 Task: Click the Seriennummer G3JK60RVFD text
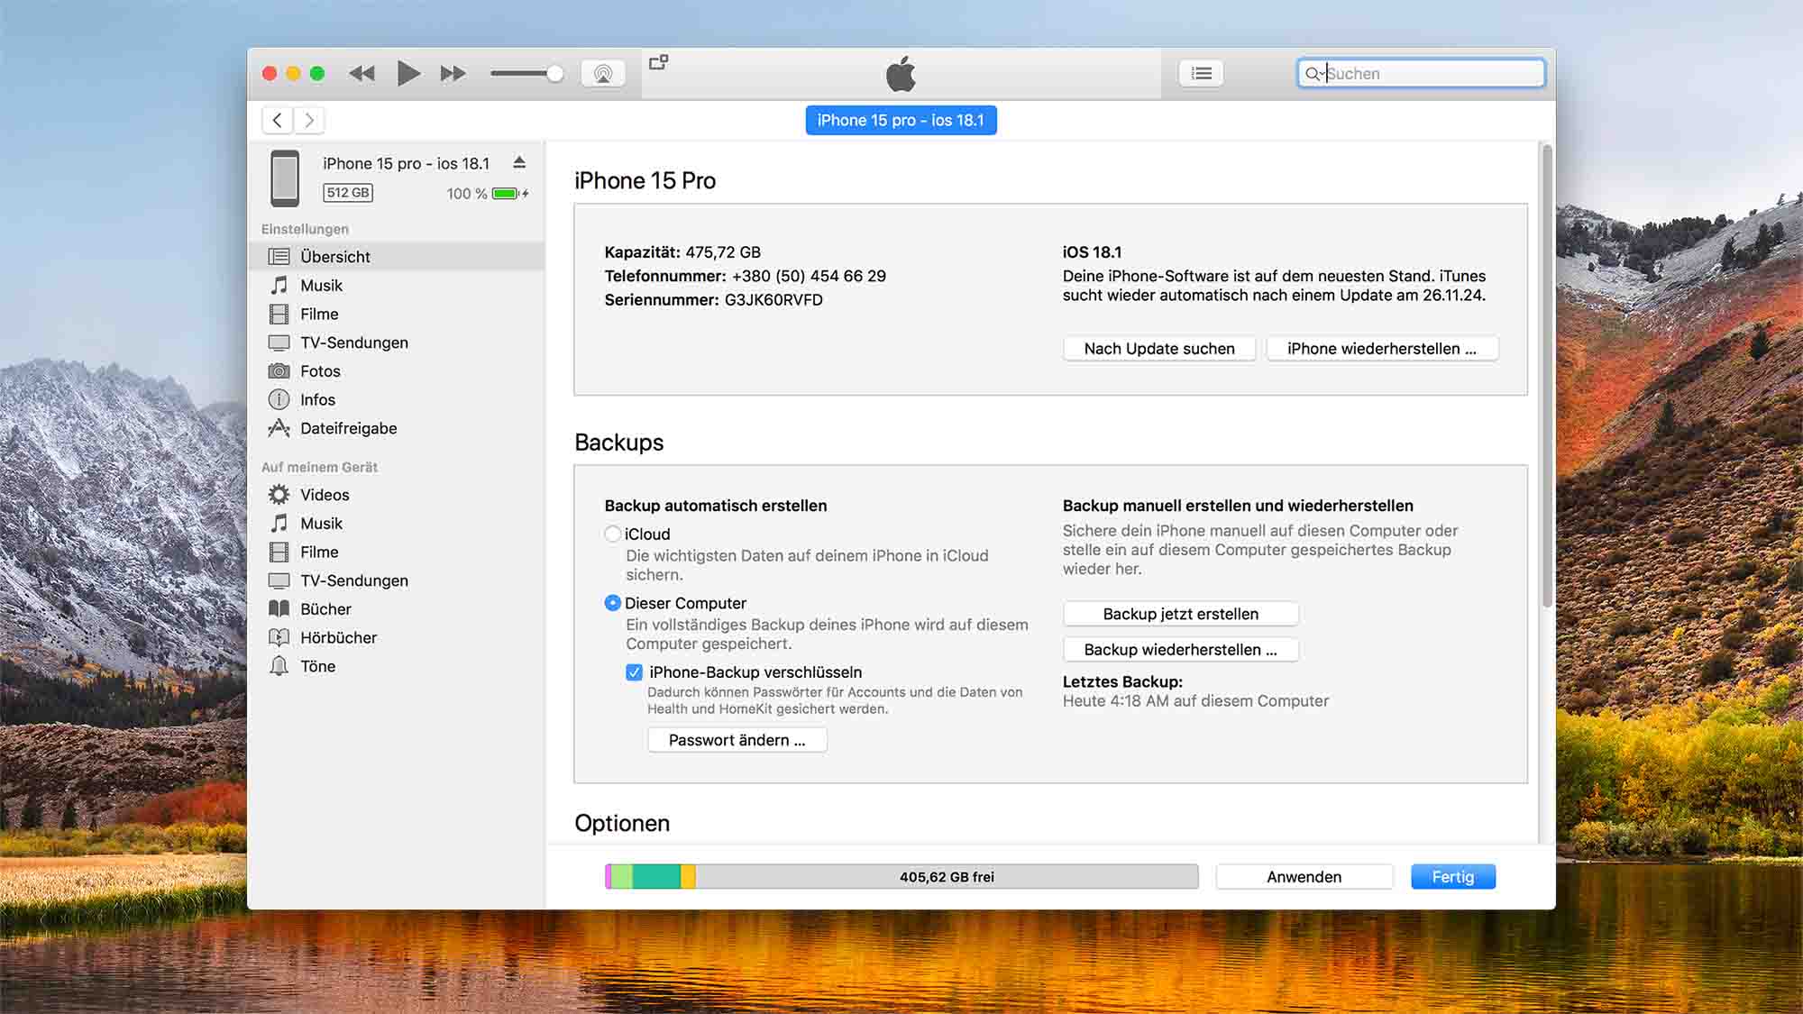coord(713,300)
